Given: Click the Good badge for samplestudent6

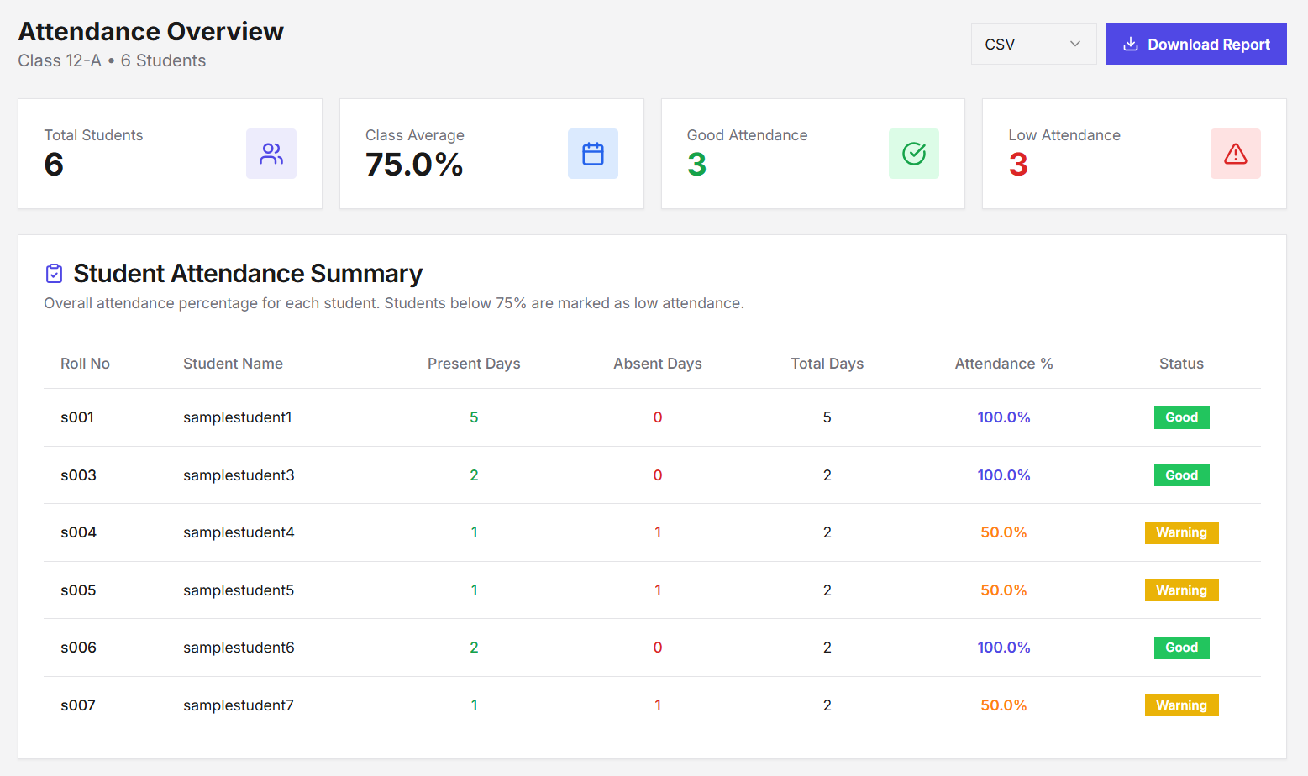Looking at the screenshot, I should click(x=1181, y=648).
